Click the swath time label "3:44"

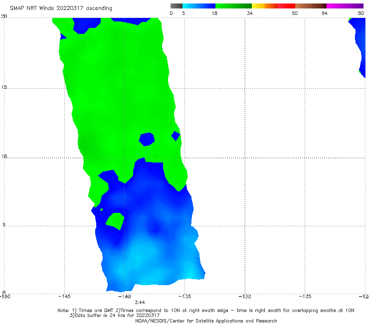click(x=140, y=303)
